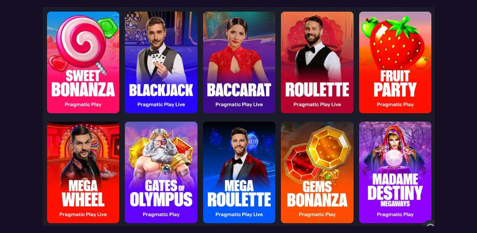The width and height of the screenshot is (477, 233).
Task: Select the Mega Roulette game card
Action: pos(239,172)
